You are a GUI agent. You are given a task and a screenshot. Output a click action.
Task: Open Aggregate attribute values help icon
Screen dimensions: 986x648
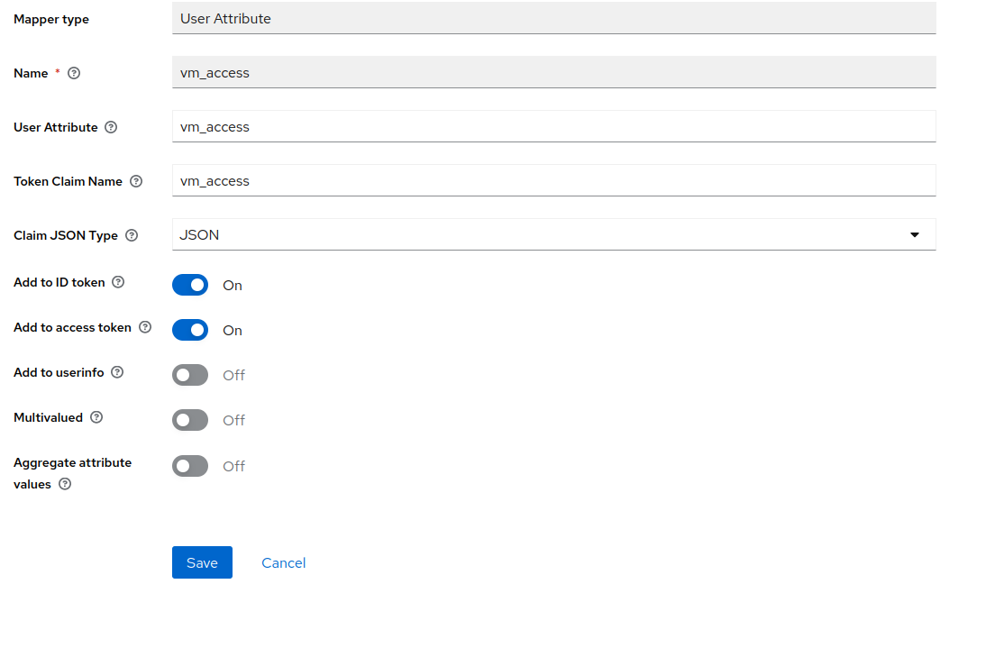(65, 484)
